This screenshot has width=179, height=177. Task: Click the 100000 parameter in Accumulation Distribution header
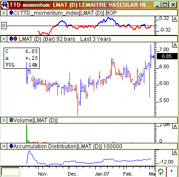pos(113,146)
